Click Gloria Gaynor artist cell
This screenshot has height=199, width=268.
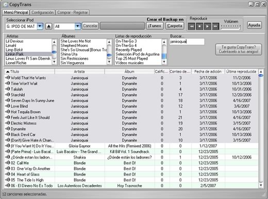coord(79,146)
